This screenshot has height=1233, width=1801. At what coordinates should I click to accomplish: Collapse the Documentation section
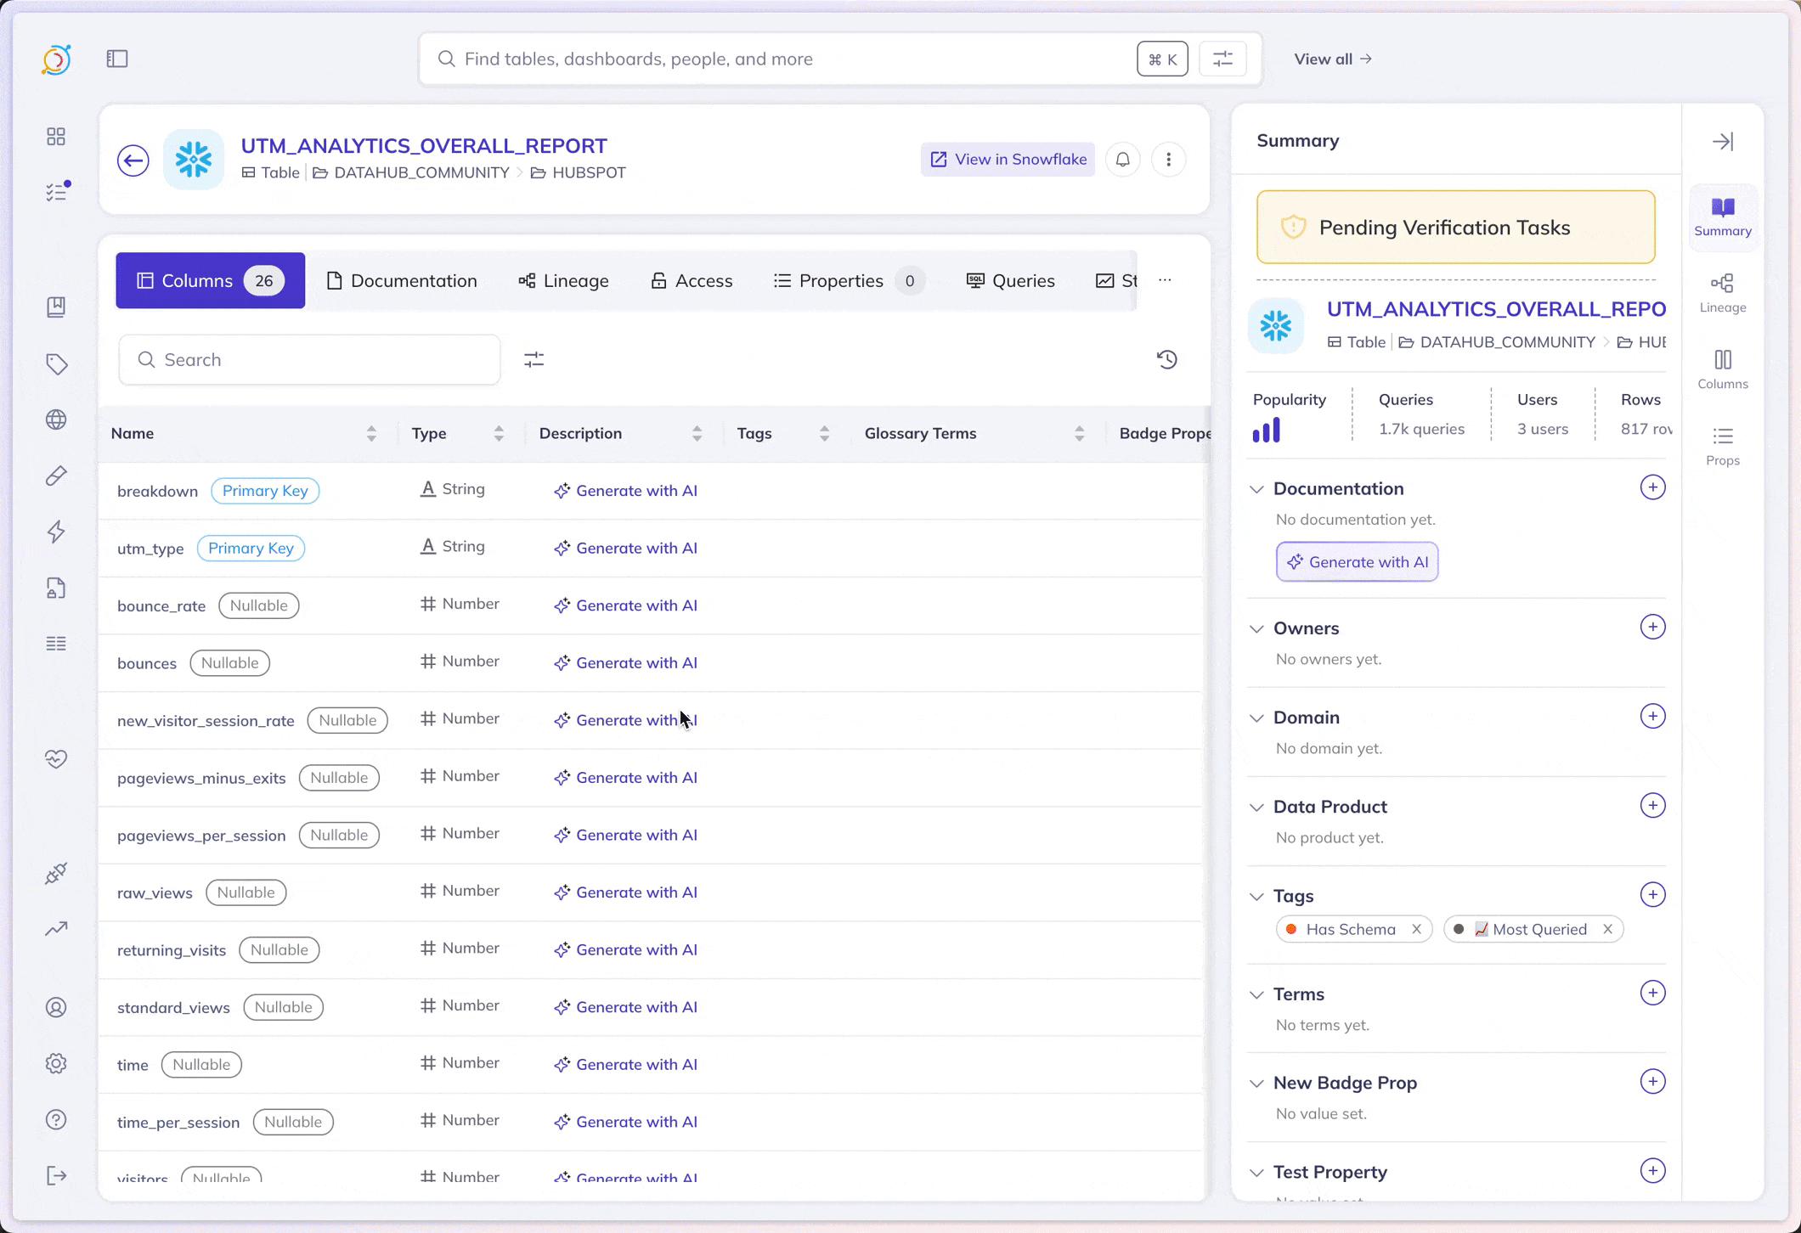pyautogui.click(x=1256, y=489)
